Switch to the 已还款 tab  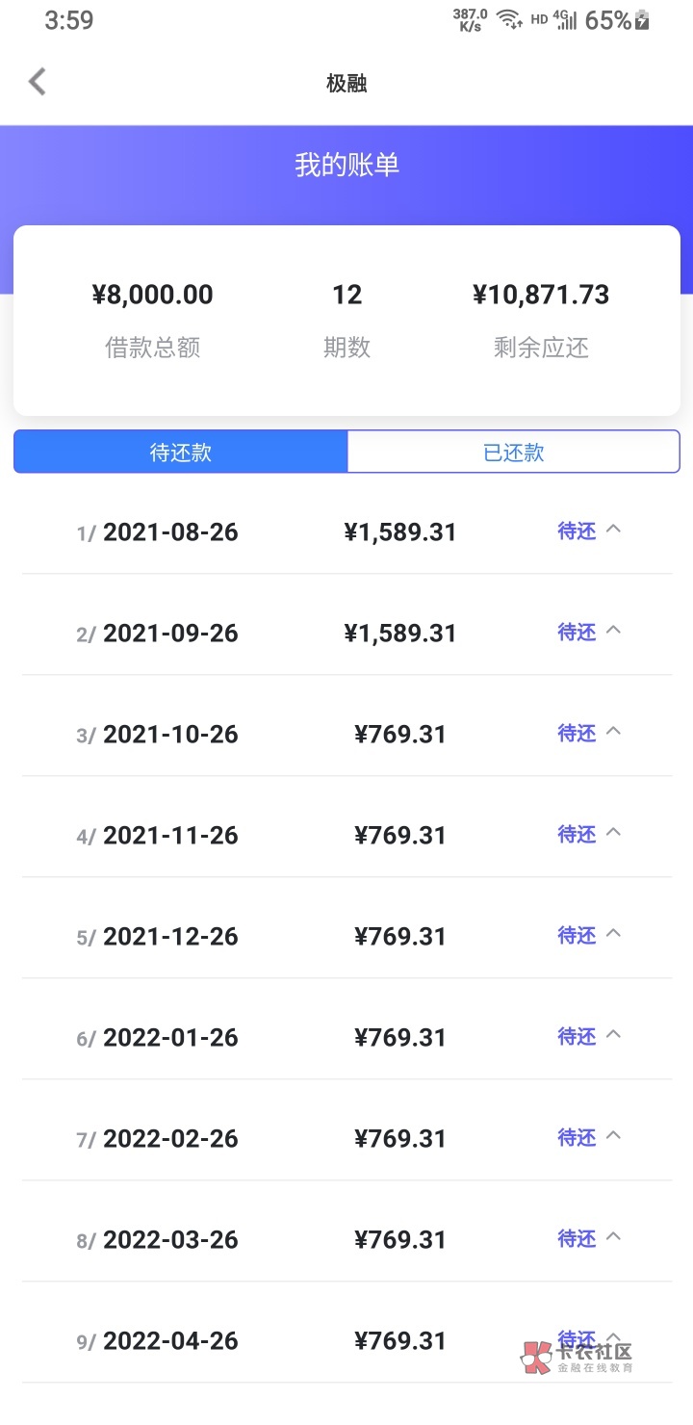(513, 452)
